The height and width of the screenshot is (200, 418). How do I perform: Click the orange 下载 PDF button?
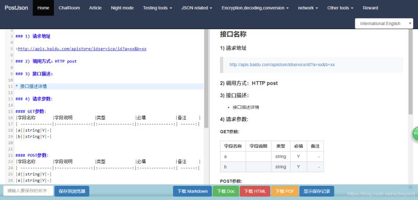coord(285,191)
